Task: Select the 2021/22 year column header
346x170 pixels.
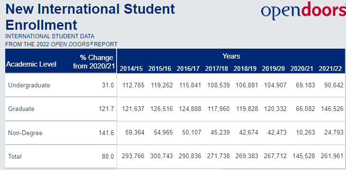Action: click(330, 68)
